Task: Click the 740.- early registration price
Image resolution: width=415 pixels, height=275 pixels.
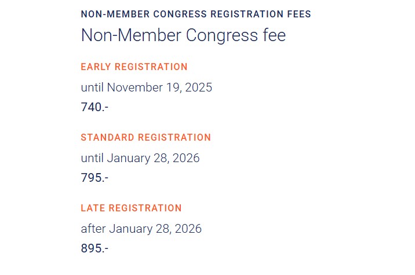Action: [x=94, y=107]
